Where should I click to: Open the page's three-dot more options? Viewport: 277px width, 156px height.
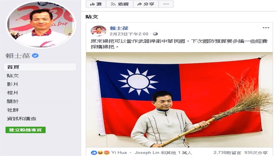166,4
